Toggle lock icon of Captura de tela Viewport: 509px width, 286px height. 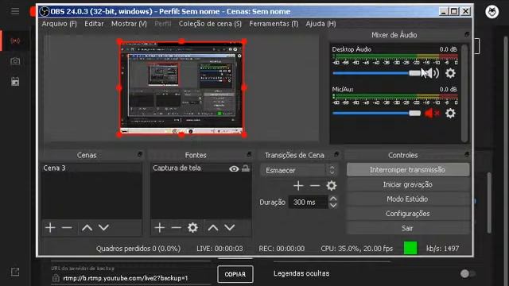(x=246, y=168)
